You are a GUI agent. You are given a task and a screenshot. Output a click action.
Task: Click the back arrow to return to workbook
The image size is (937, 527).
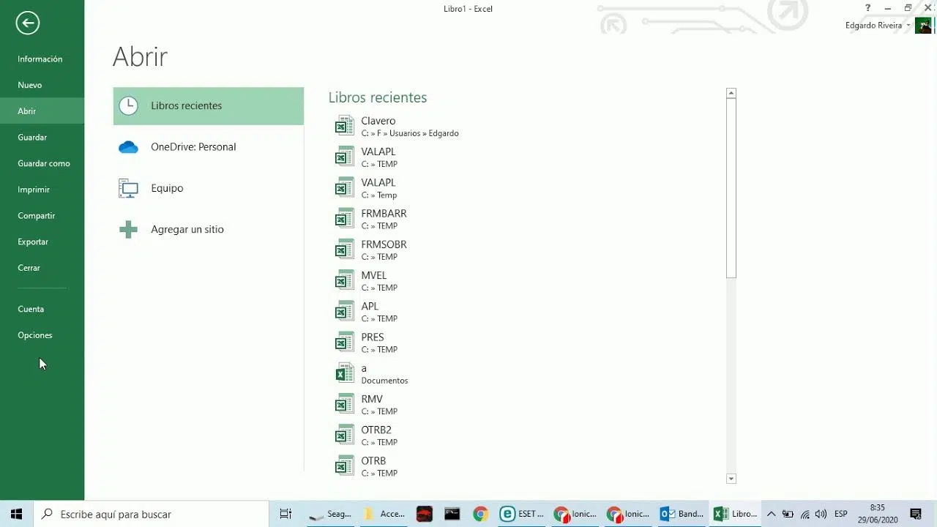(27, 23)
